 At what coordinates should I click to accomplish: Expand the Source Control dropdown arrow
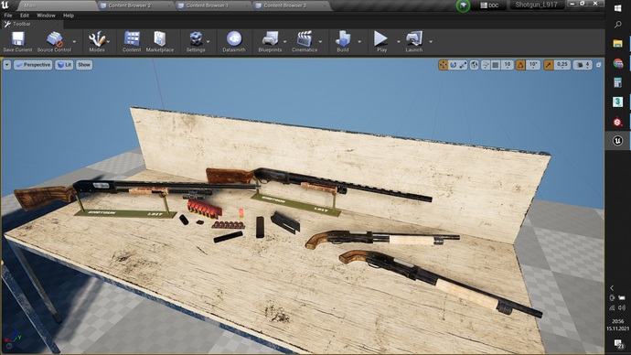click(74, 41)
